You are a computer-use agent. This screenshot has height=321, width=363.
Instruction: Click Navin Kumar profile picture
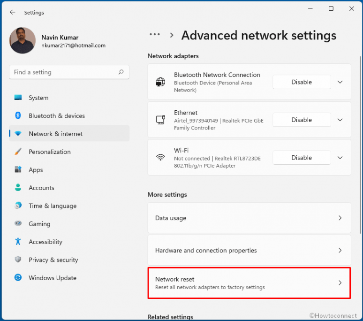(23, 40)
